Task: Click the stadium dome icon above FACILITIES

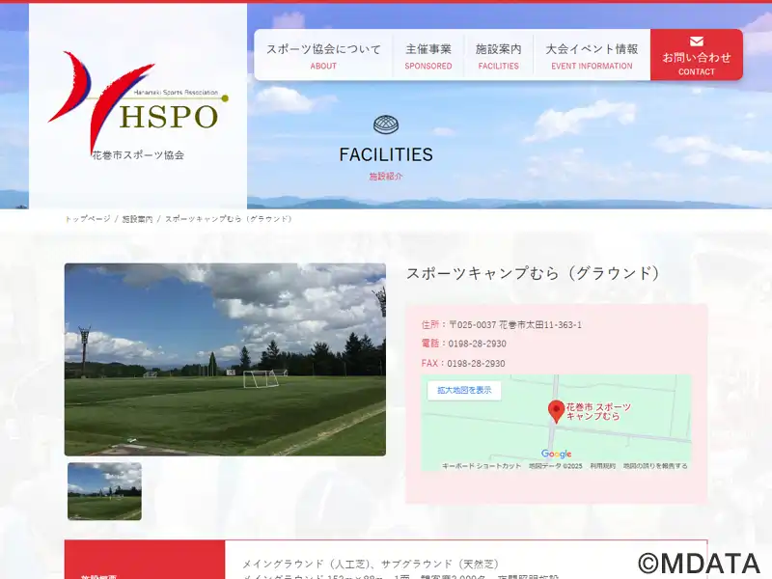Action: click(386, 124)
